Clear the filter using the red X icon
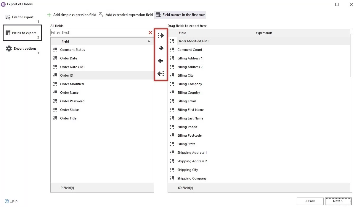The image size is (358, 207). click(x=150, y=33)
